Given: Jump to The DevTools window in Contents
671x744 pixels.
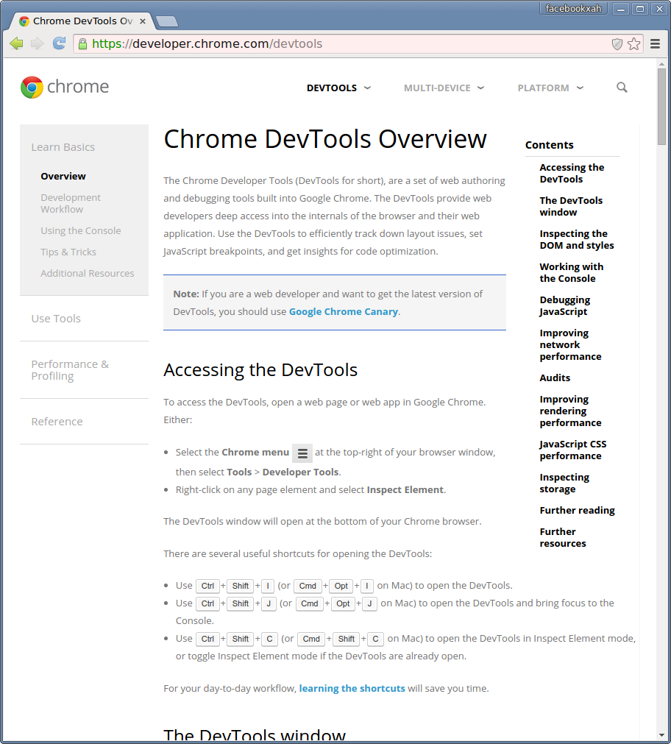Looking at the screenshot, I should coord(571,206).
